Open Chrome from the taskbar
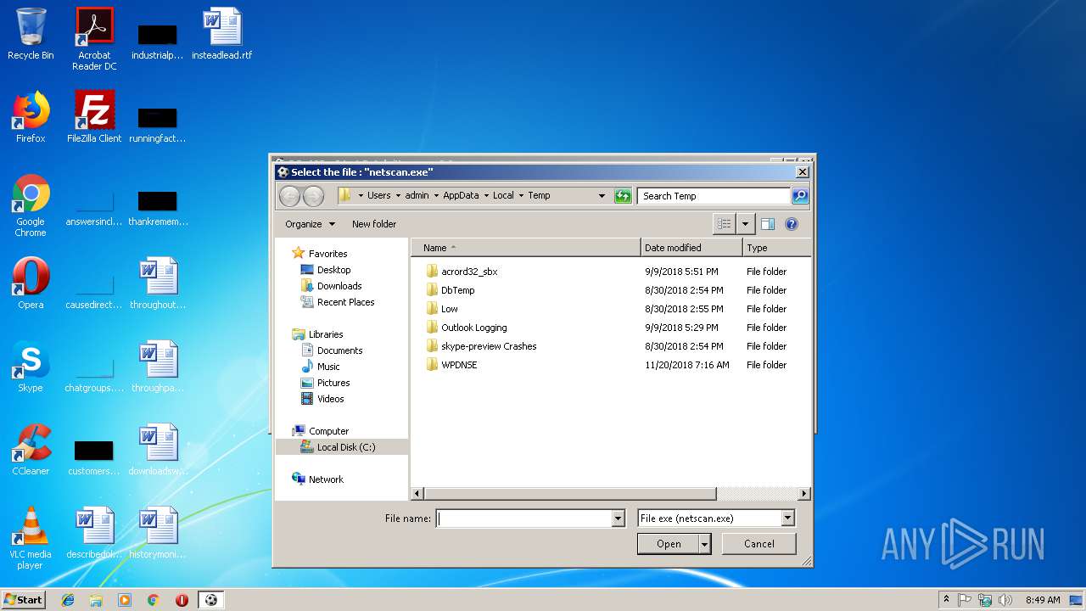The width and height of the screenshot is (1086, 611). point(153,600)
